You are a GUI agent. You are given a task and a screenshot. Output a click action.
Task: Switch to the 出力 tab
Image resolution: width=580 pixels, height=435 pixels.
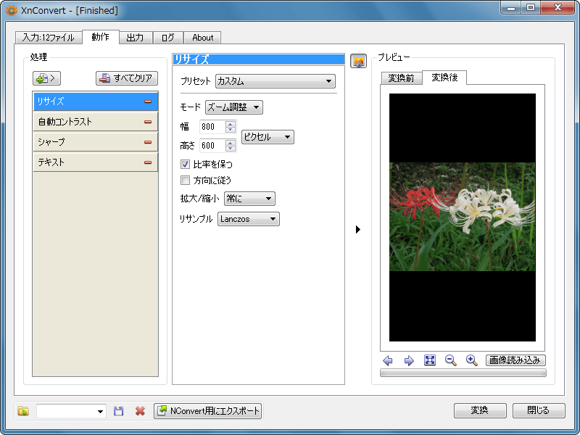pyautogui.click(x=136, y=38)
